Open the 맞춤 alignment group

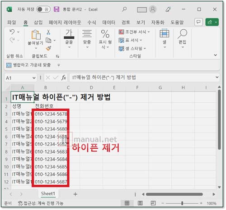click(x=87, y=39)
